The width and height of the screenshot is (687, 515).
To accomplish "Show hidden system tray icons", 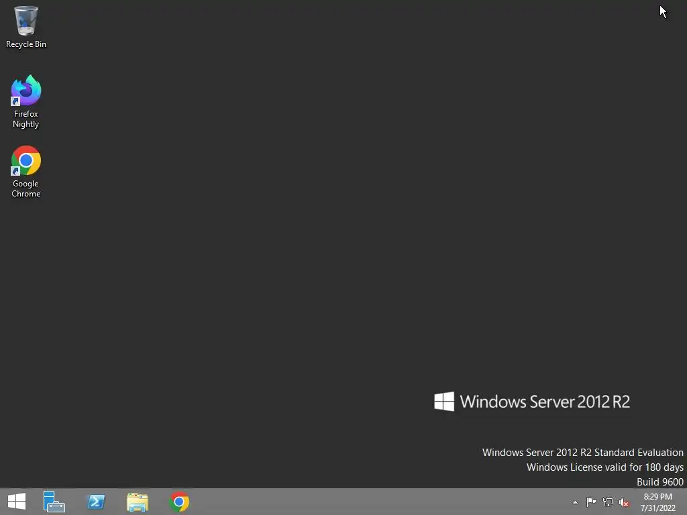I will click(x=575, y=502).
